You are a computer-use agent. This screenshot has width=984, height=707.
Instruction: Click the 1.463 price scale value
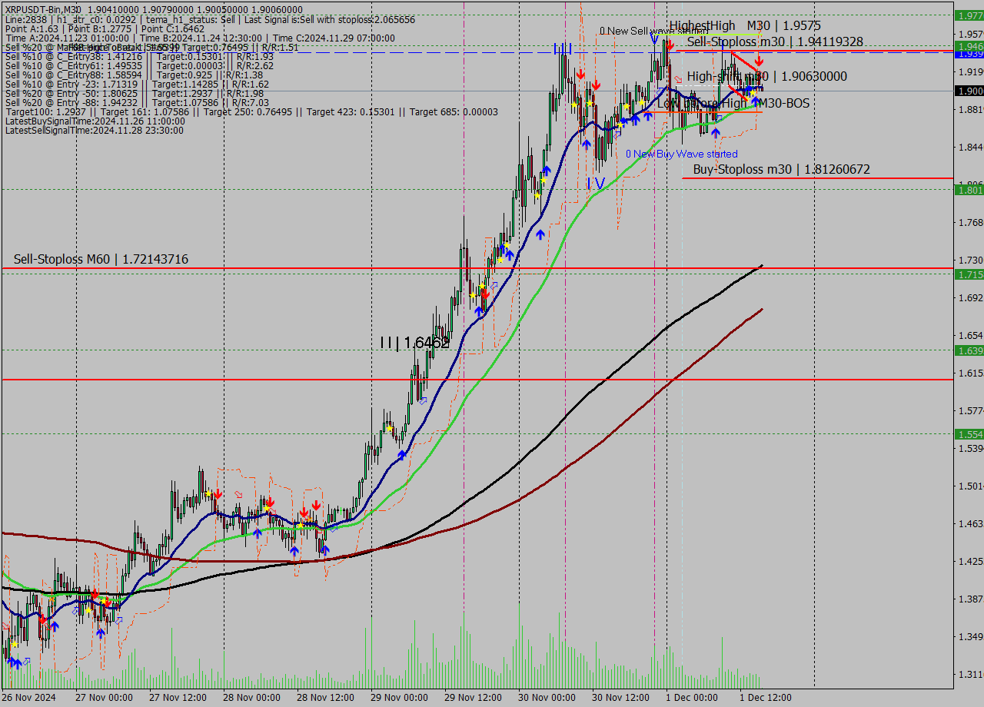969,523
